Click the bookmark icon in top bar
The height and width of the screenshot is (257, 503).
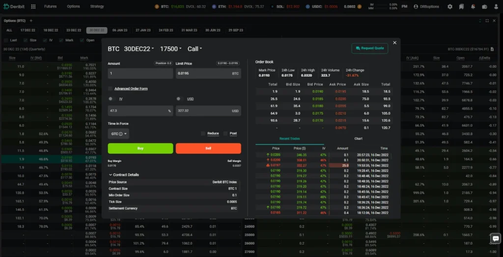pyautogui.click(x=461, y=7)
